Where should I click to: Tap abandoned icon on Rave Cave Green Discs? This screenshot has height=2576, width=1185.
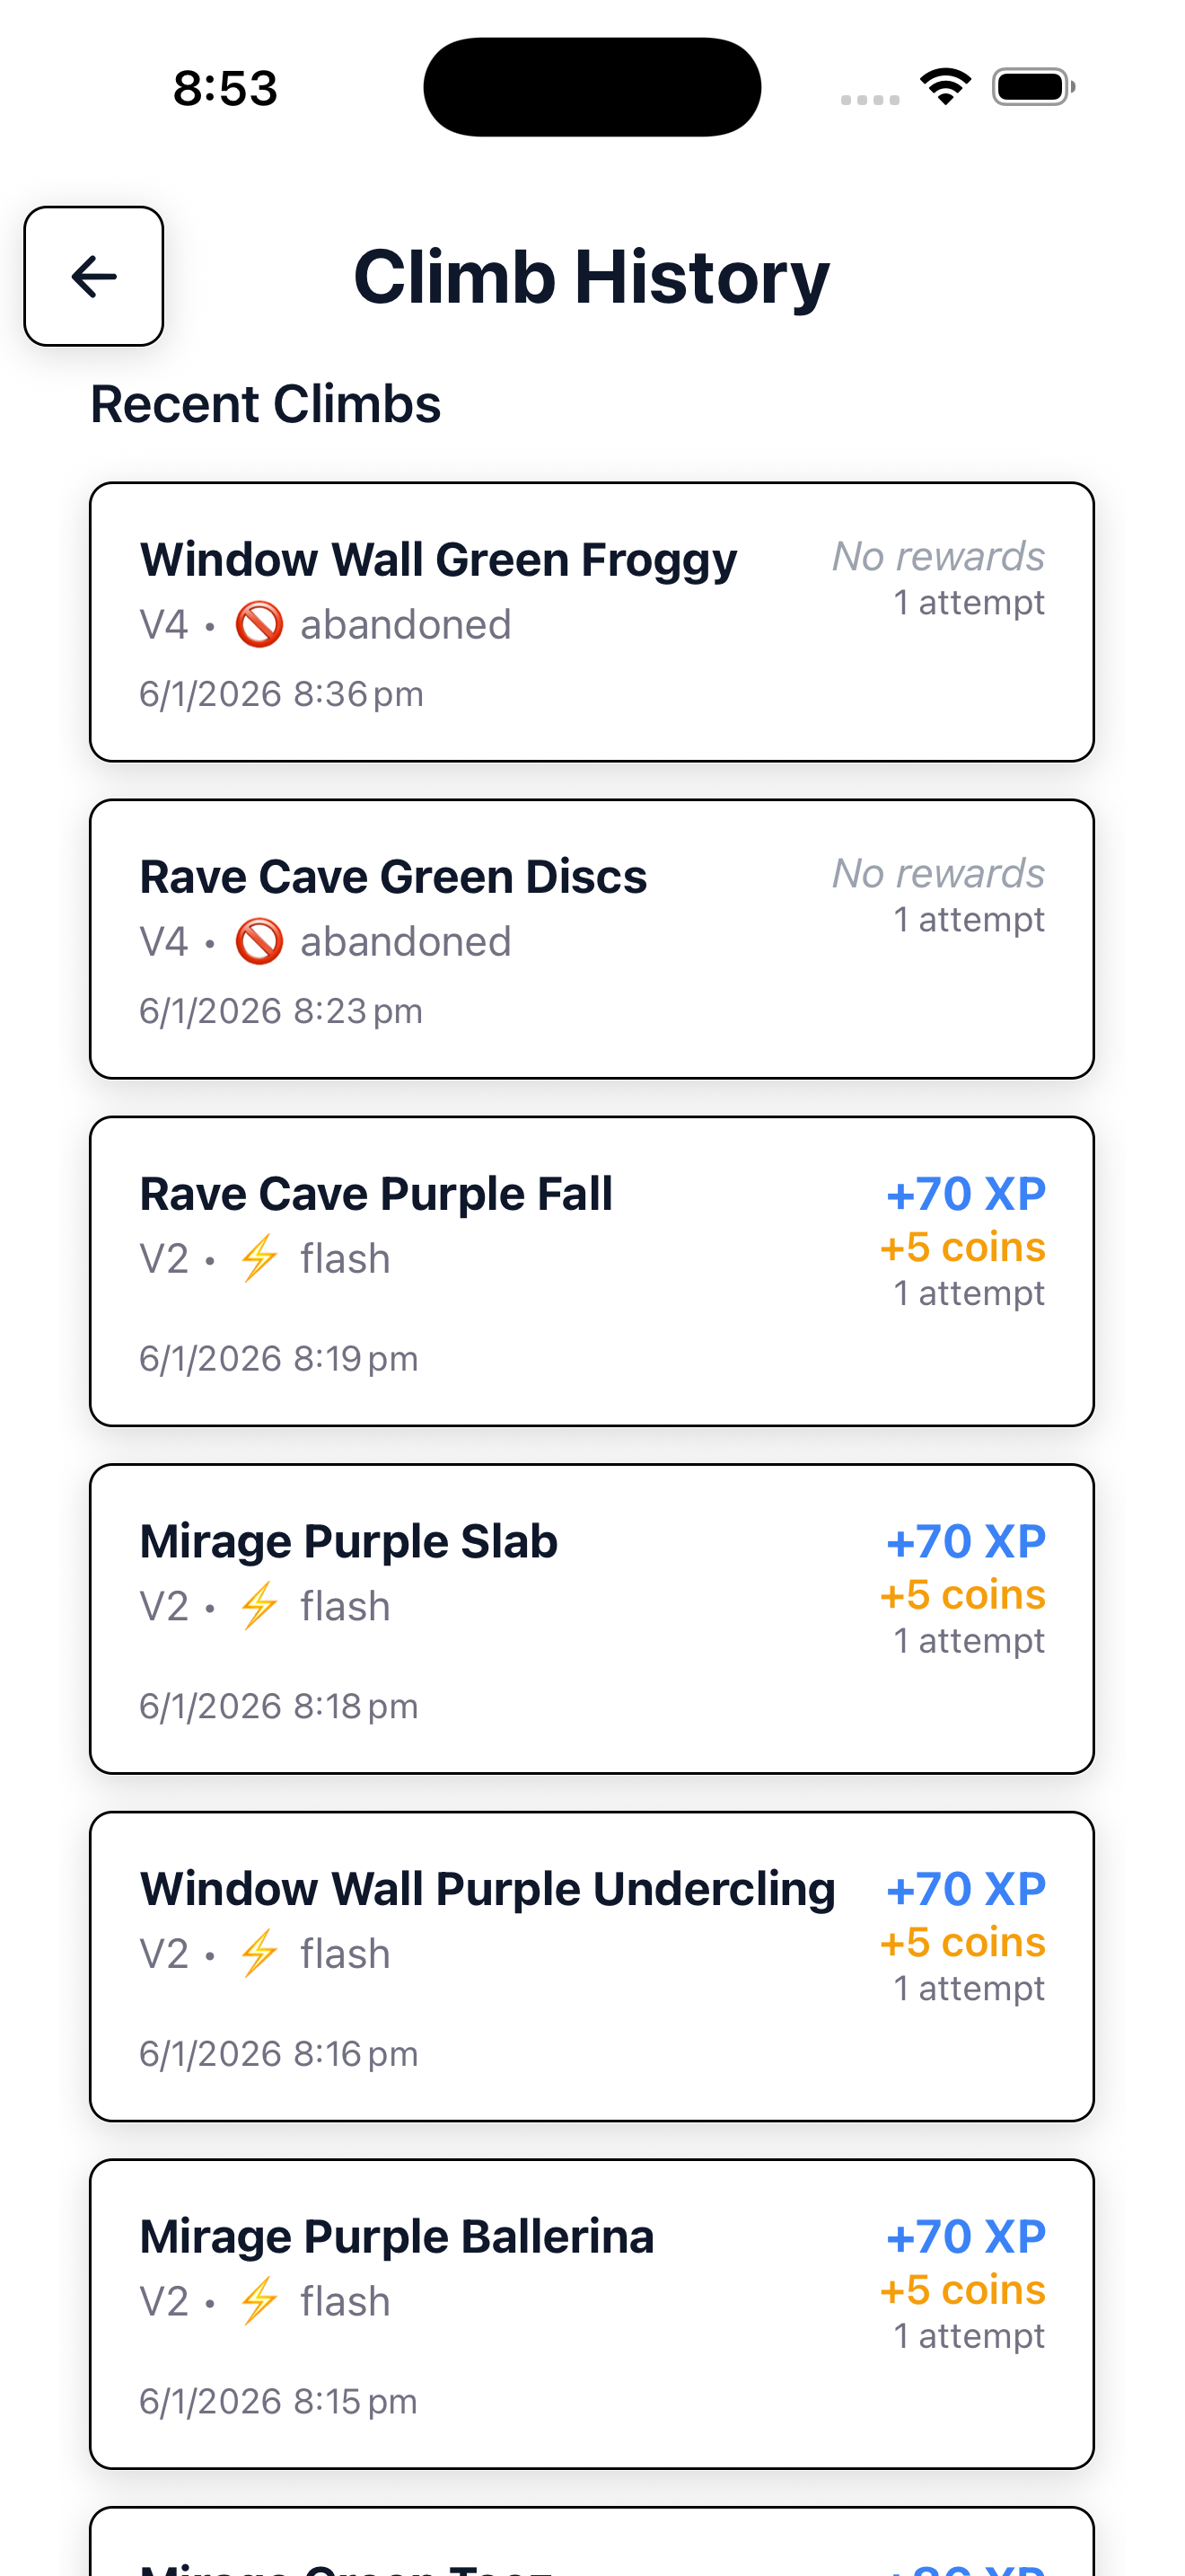click(x=259, y=942)
